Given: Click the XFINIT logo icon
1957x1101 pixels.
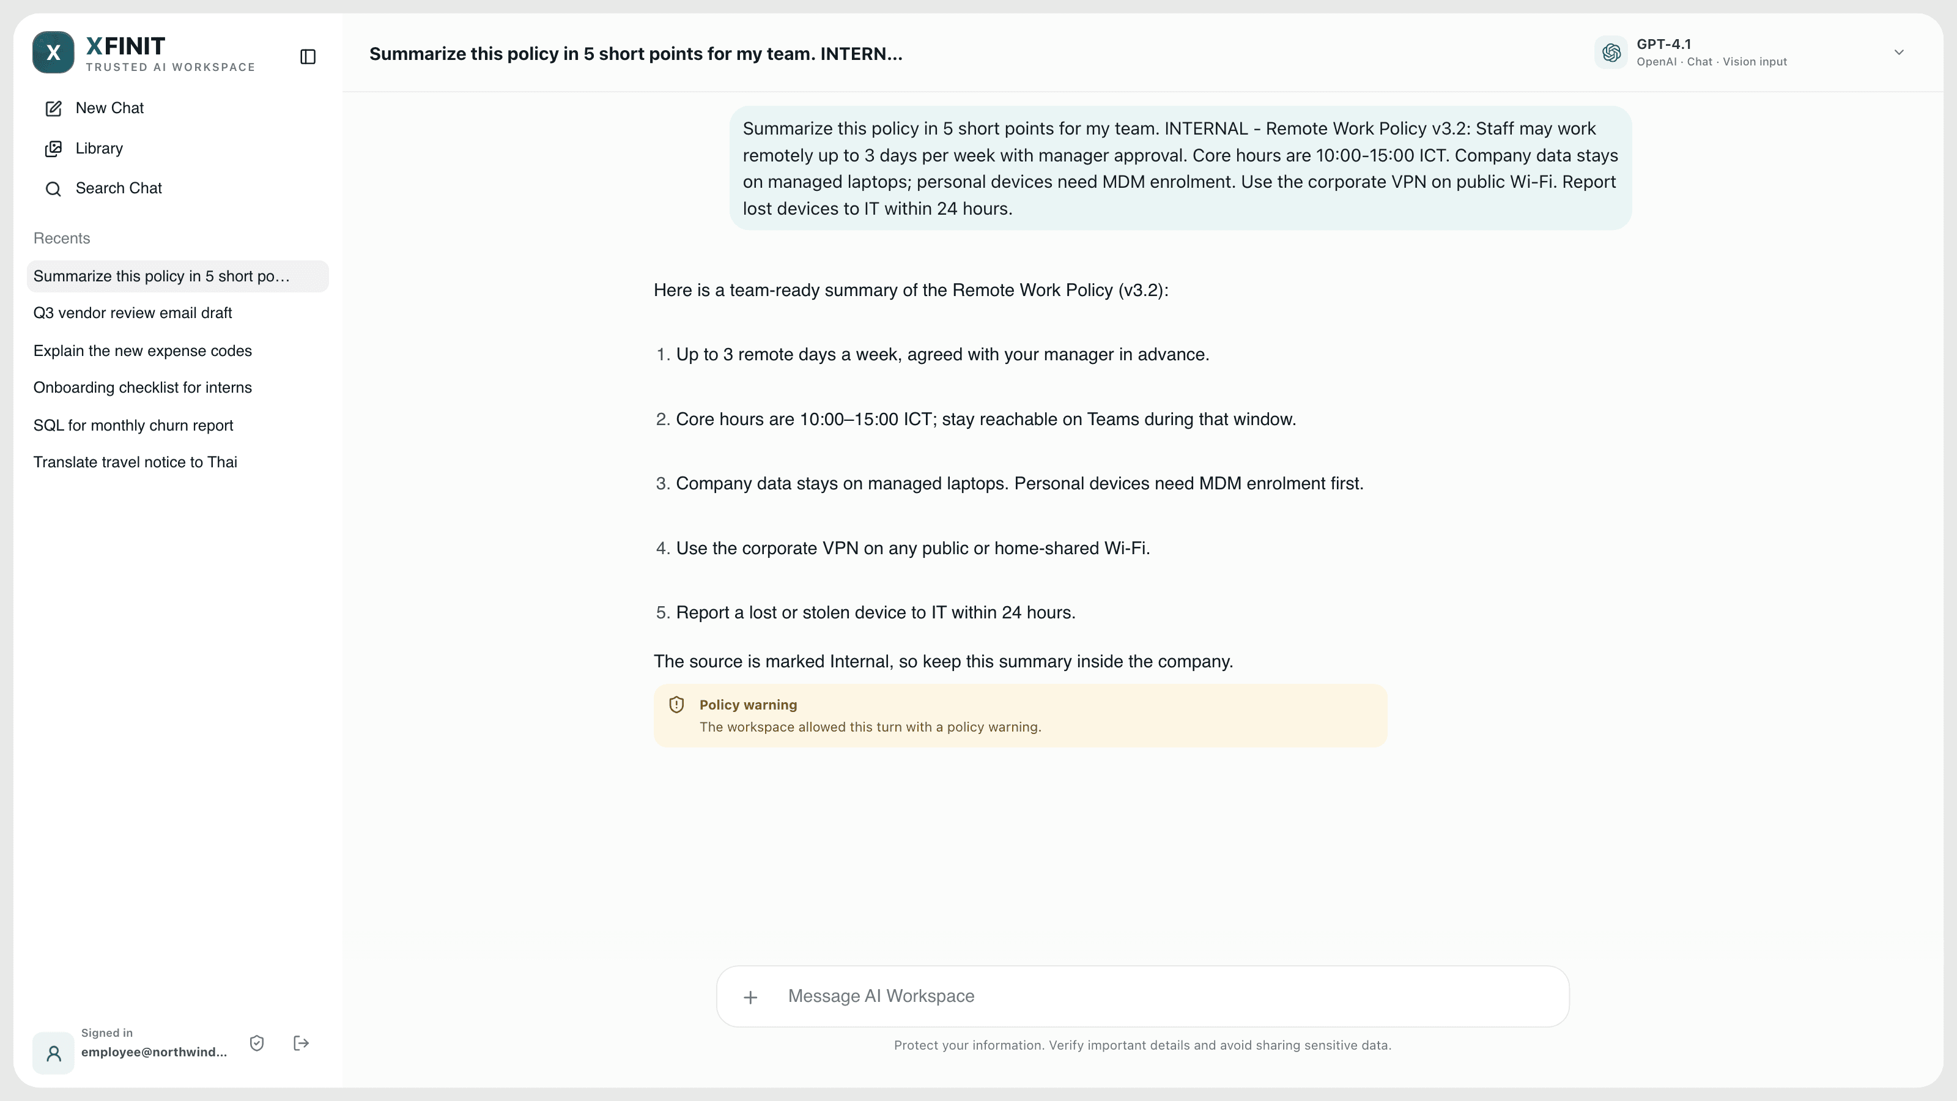Looking at the screenshot, I should (53, 53).
